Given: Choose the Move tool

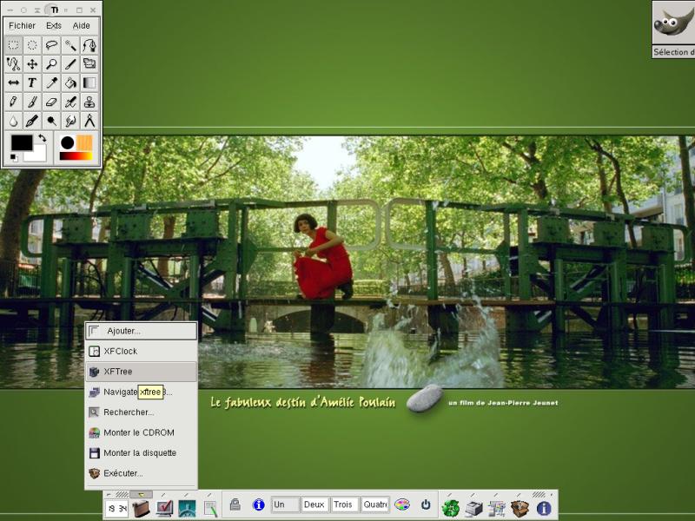Looking at the screenshot, I should [x=32, y=63].
